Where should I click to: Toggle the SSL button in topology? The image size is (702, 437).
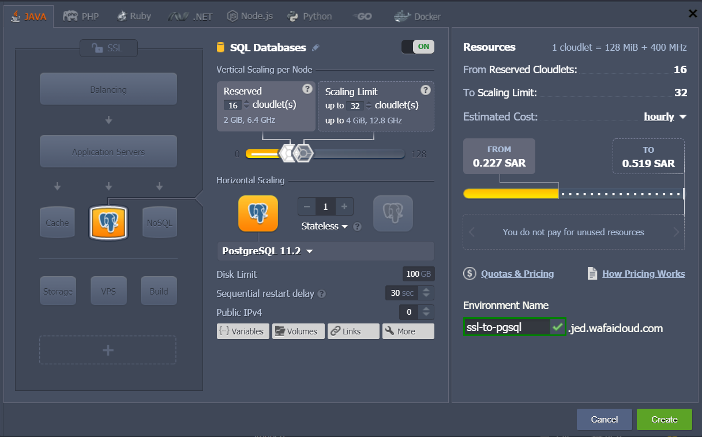[x=108, y=48]
